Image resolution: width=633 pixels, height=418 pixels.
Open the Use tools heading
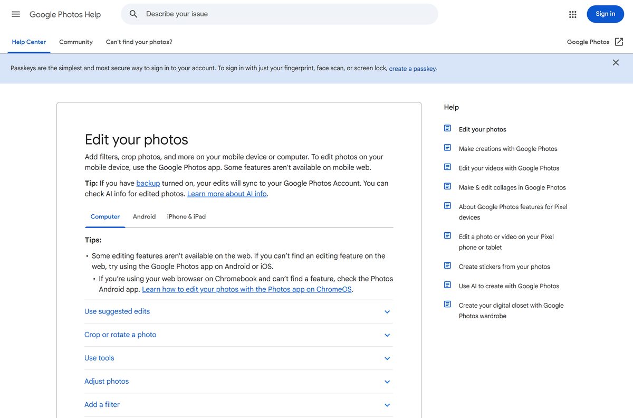pyautogui.click(x=99, y=358)
